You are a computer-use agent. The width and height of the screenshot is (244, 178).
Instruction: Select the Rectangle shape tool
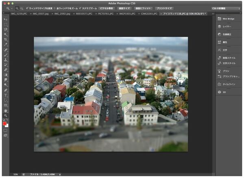coord(5,105)
